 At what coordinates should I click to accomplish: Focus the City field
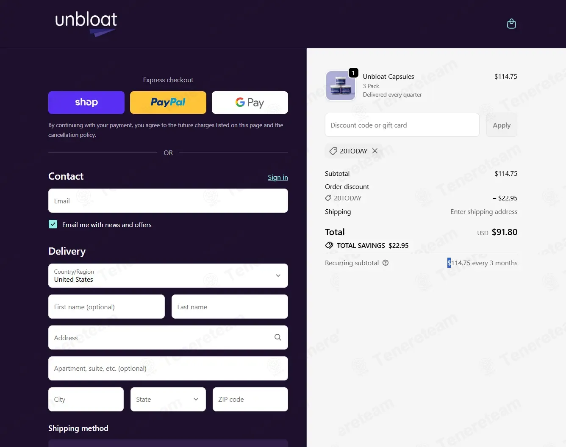pyautogui.click(x=86, y=400)
